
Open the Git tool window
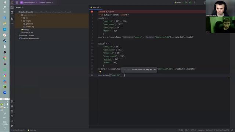[12, 126]
